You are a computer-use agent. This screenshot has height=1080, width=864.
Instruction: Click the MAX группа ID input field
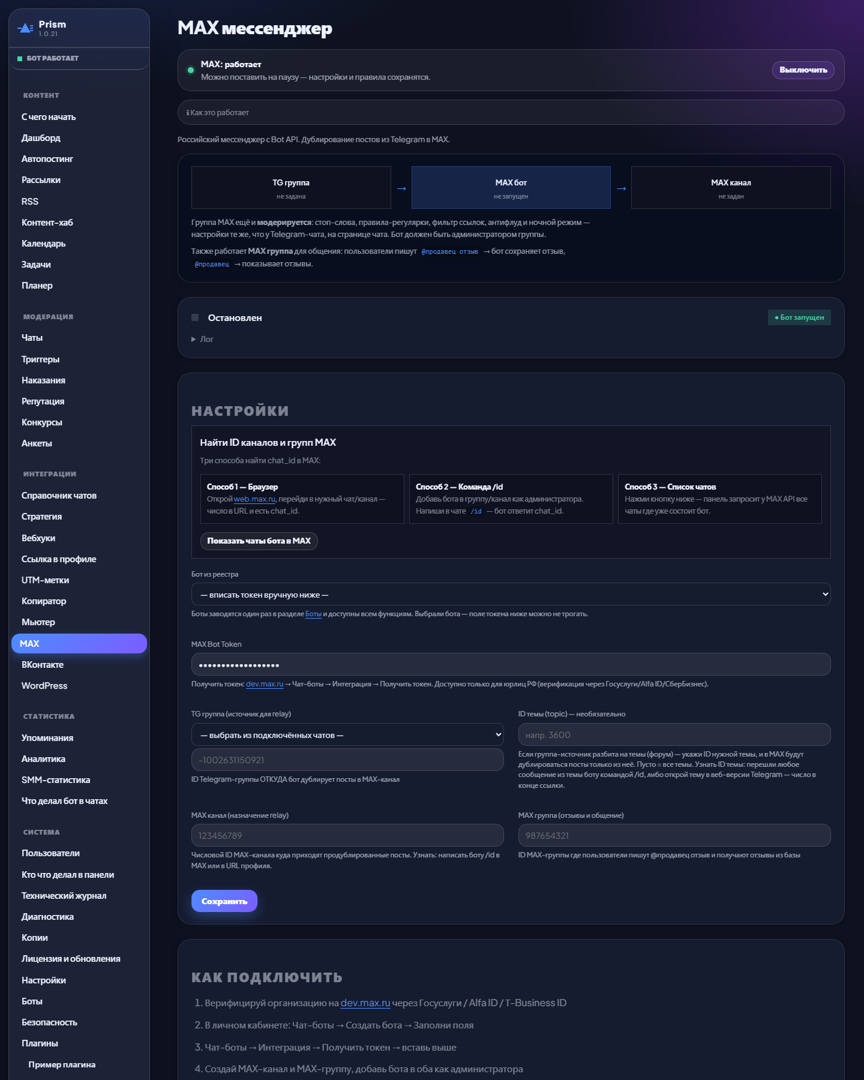(x=674, y=835)
